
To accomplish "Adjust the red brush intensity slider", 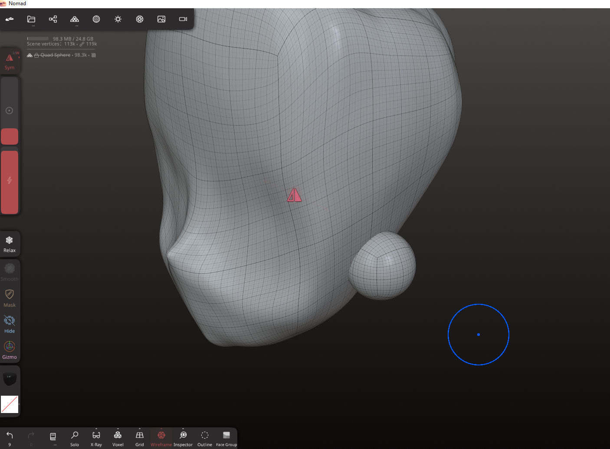I will (x=10, y=182).
